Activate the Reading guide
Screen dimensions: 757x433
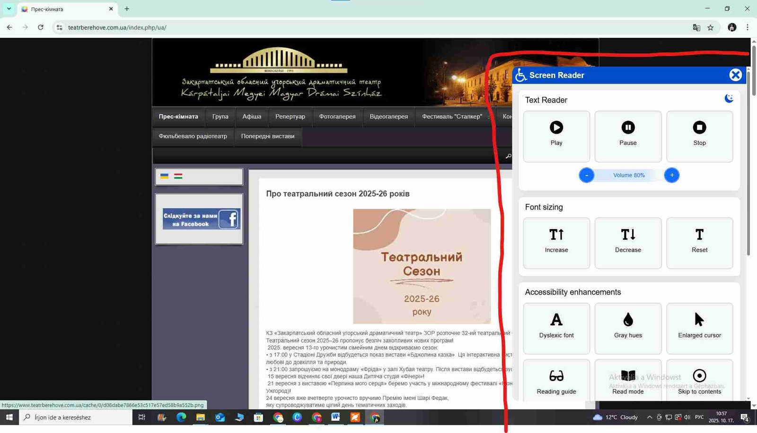tap(556, 382)
